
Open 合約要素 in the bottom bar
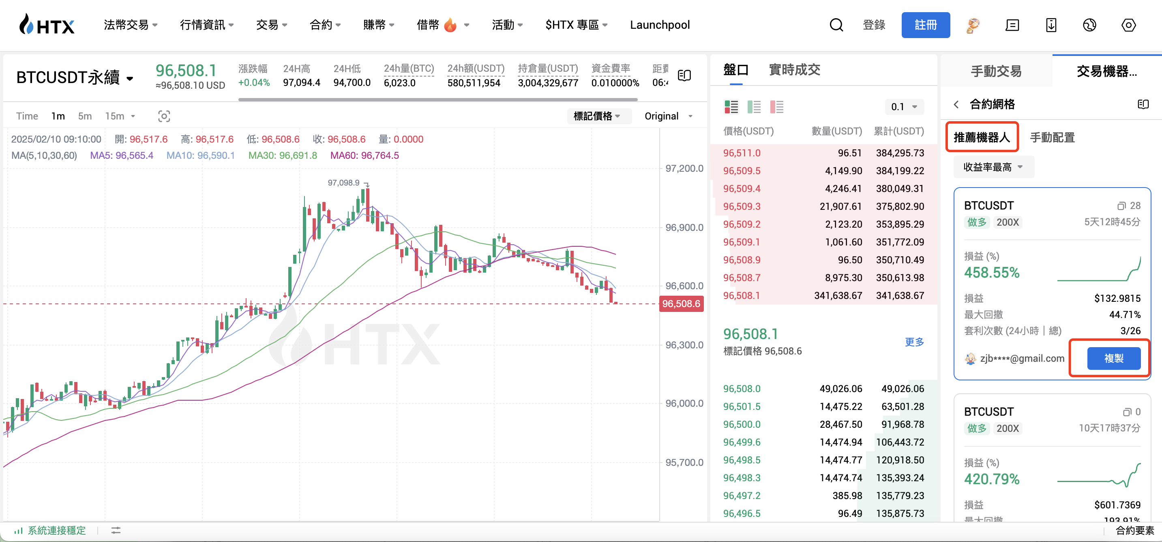click(1134, 531)
